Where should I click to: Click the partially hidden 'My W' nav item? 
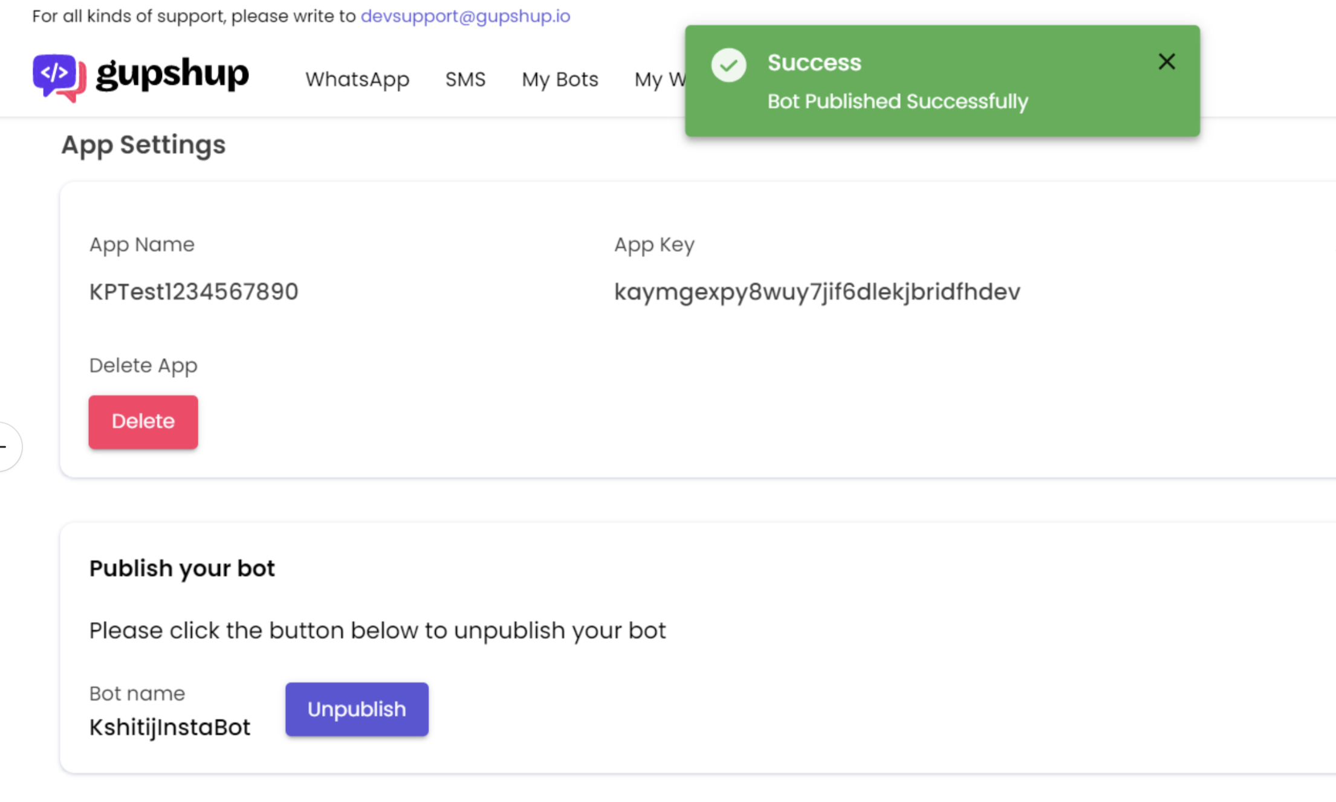659,79
